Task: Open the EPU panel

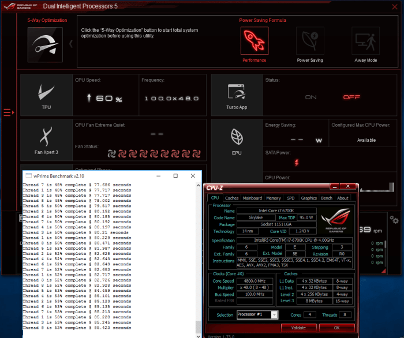Action: pos(237,141)
